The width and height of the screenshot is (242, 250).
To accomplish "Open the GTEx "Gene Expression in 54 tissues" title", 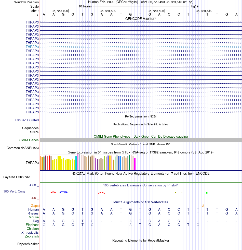I will [x=141, y=152].
